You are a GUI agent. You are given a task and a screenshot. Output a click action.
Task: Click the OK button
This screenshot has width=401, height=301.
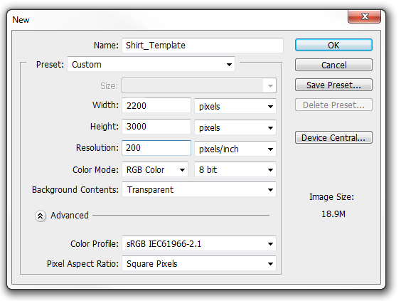(333, 45)
